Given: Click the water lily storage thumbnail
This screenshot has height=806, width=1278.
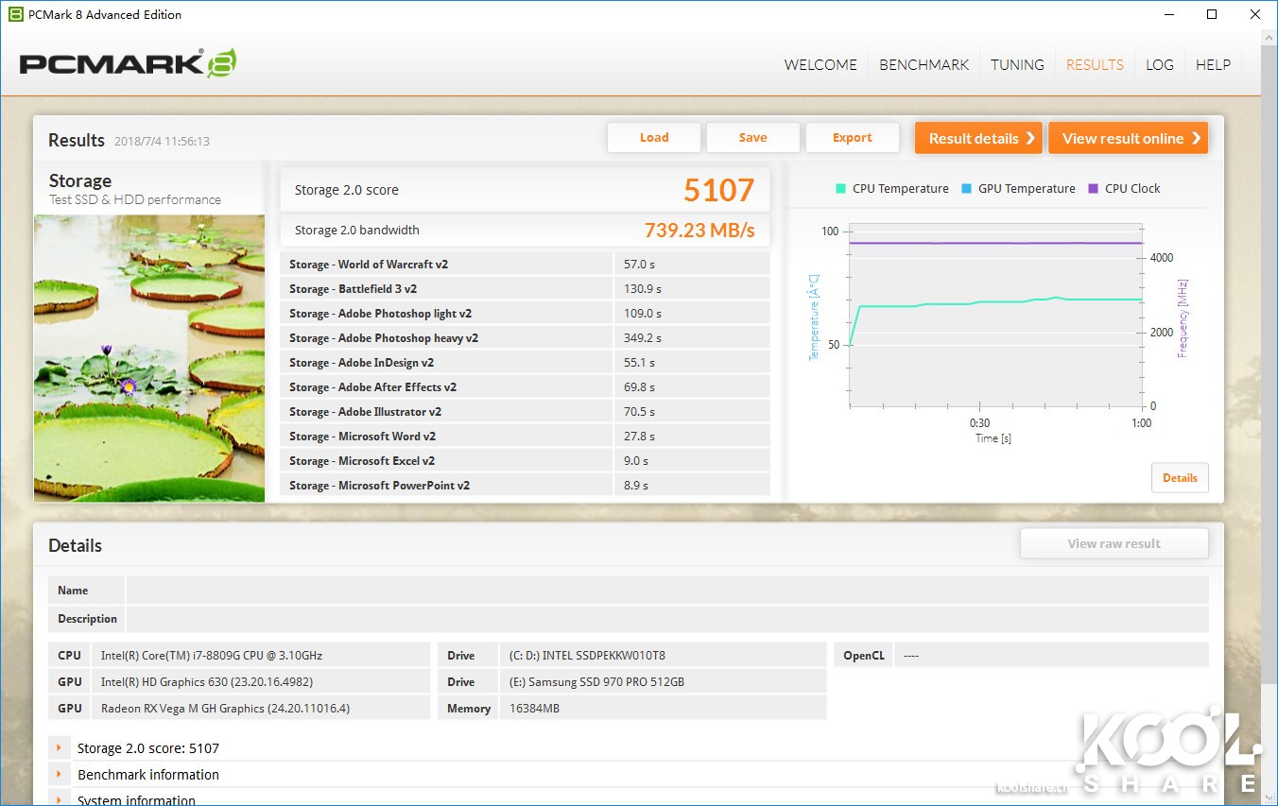Looking at the screenshot, I should 149,358.
